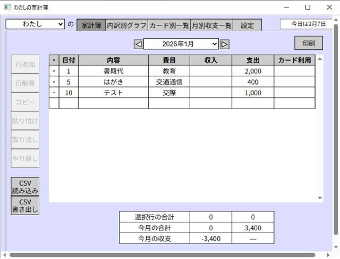Switch to the 内訳別グラフ tab

[126, 25]
